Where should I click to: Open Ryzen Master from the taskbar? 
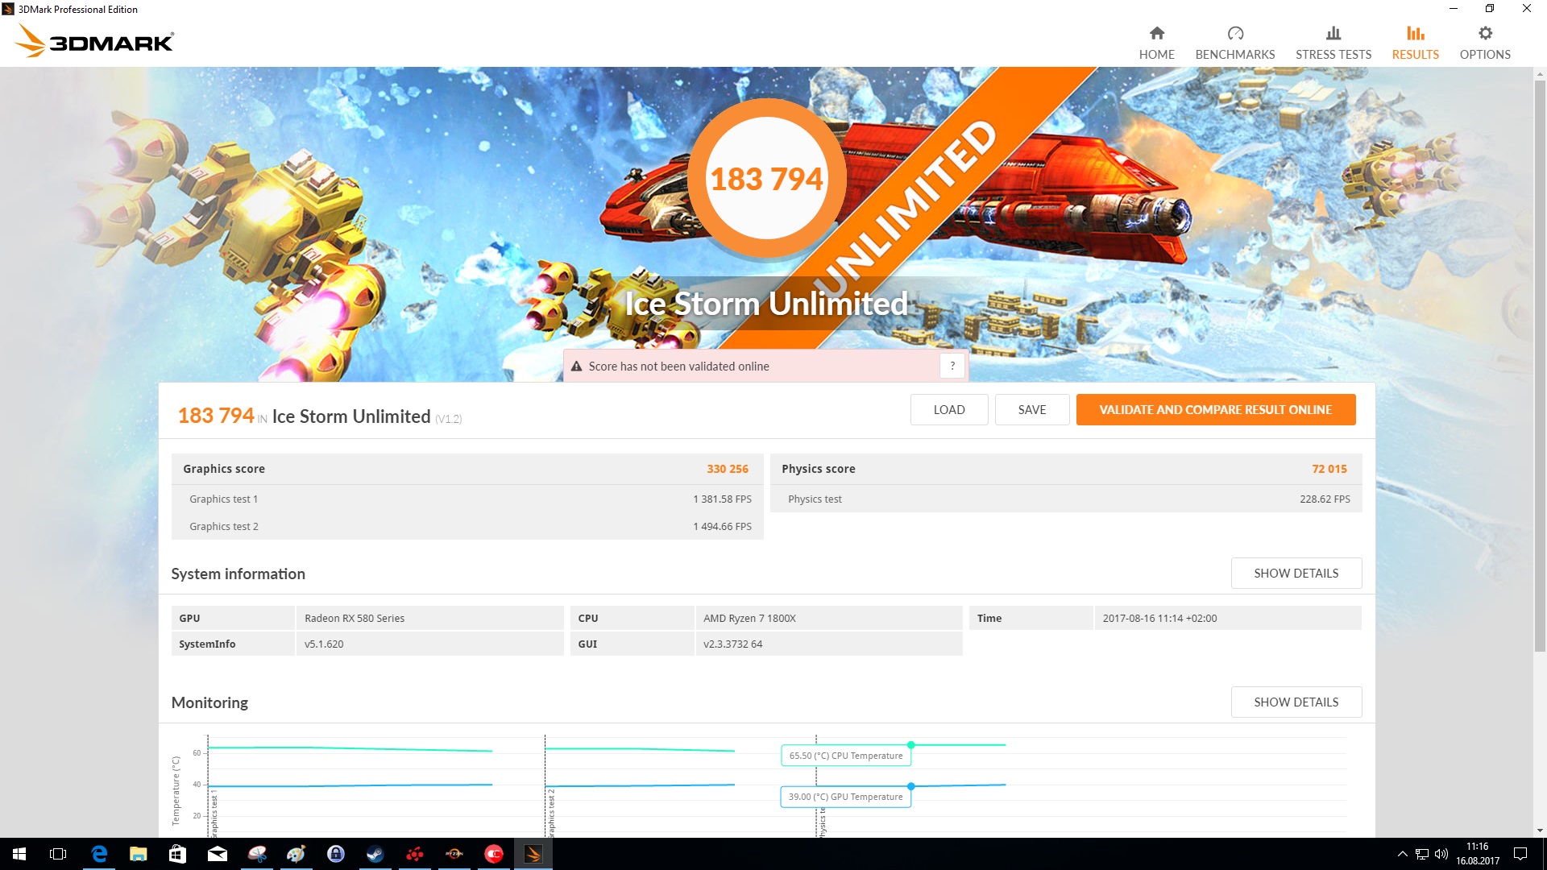pyautogui.click(x=454, y=854)
